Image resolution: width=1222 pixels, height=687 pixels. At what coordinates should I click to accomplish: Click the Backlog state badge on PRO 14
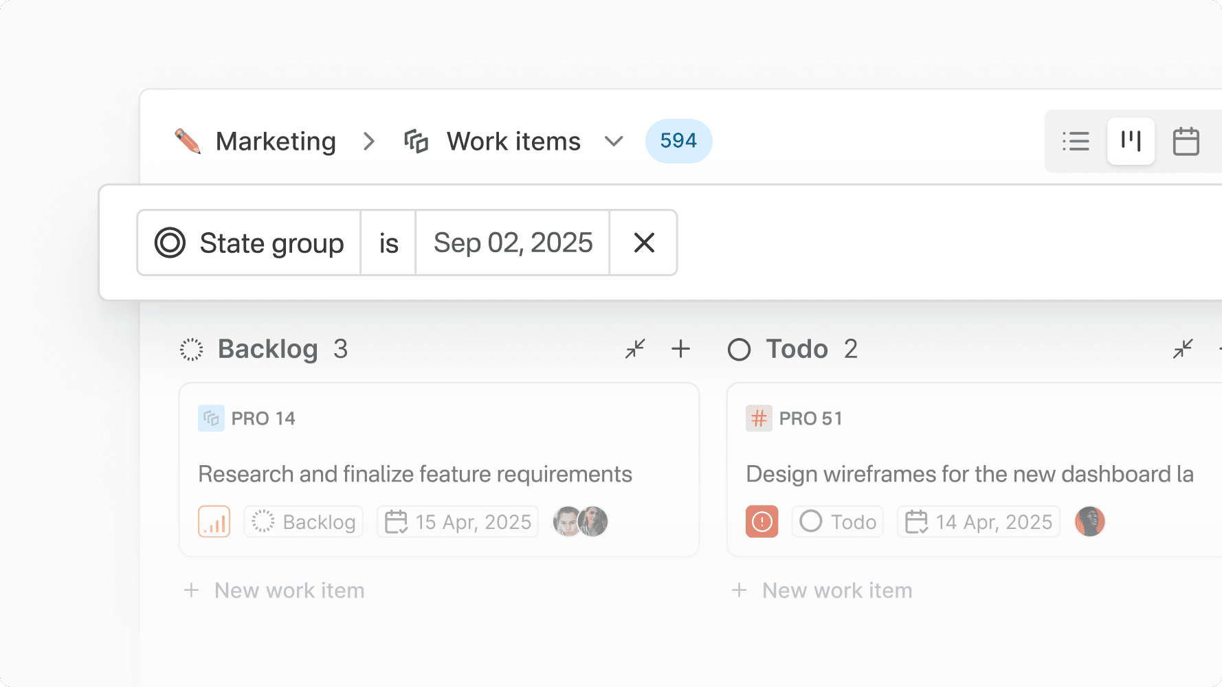tap(303, 521)
